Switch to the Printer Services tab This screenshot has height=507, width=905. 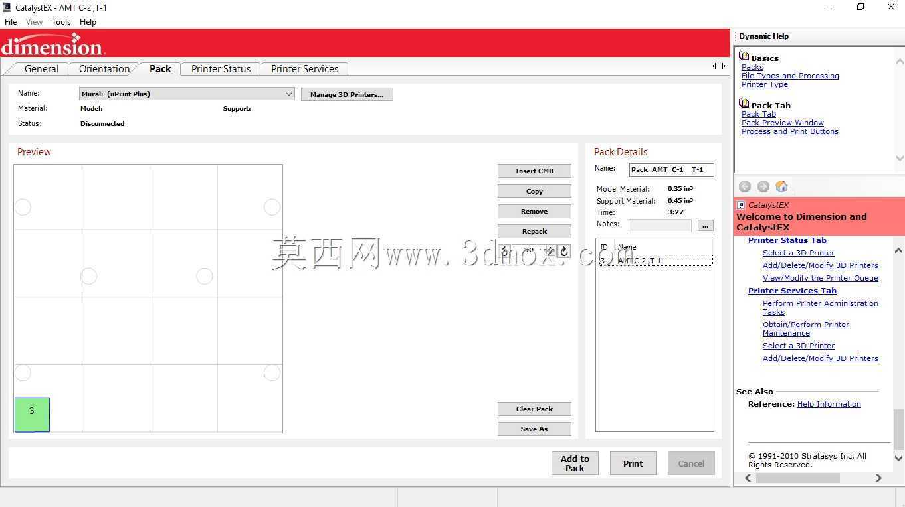click(x=304, y=69)
